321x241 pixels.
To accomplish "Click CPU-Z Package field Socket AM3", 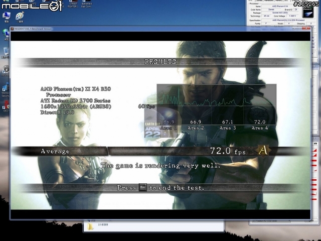I will (x=280, y=13).
